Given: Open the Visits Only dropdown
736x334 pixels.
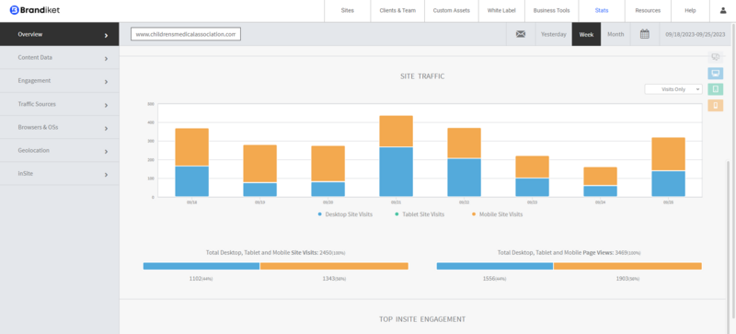Looking at the screenshot, I should [x=673, y=88].
